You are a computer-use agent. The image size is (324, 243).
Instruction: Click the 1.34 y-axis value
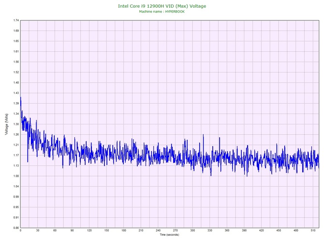tap(16, 114)
